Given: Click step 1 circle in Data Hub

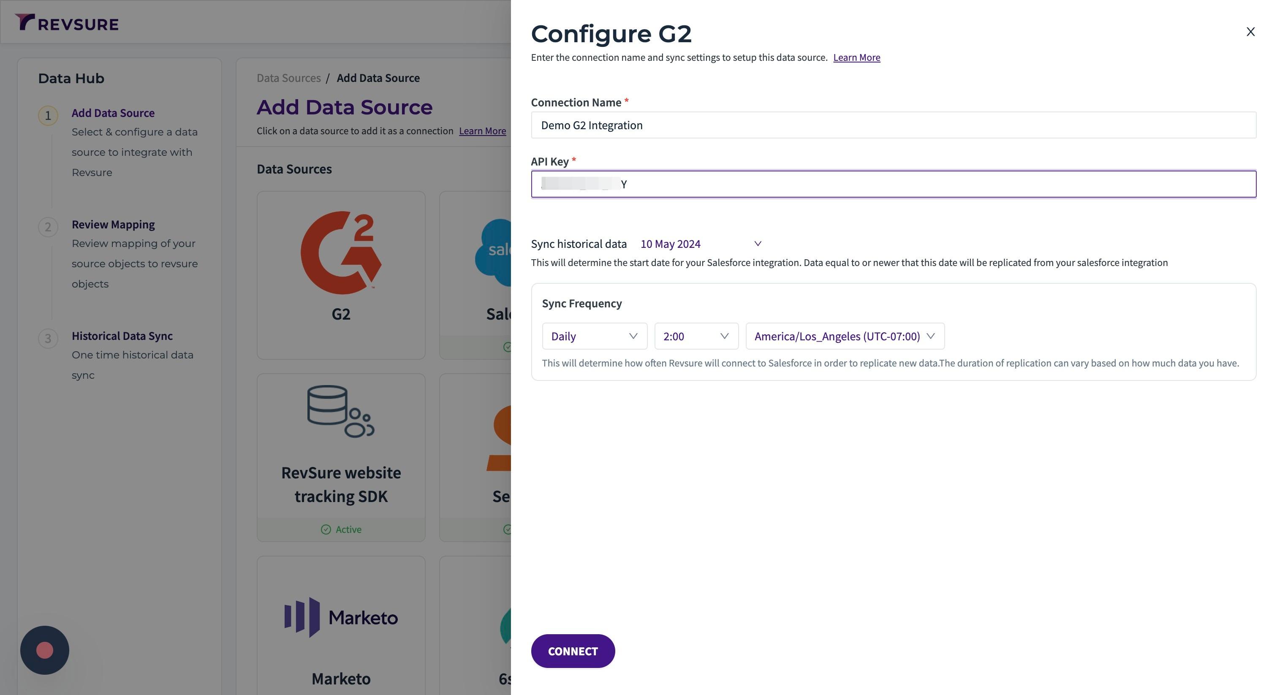Looking at the screenshot, I should 48,116.
